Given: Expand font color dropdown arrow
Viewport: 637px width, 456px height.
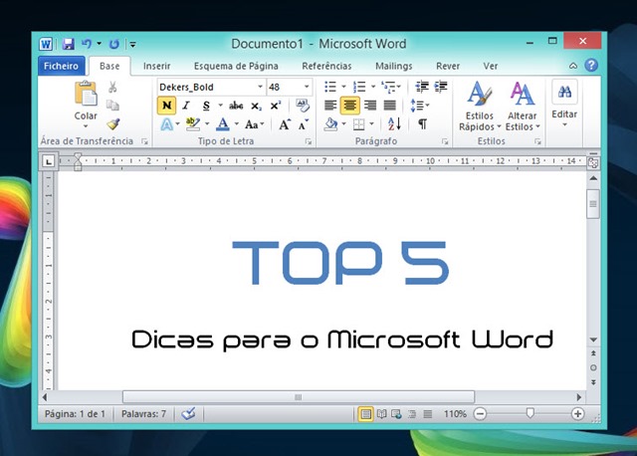Looking at the screenshot, I should [237, 123].
